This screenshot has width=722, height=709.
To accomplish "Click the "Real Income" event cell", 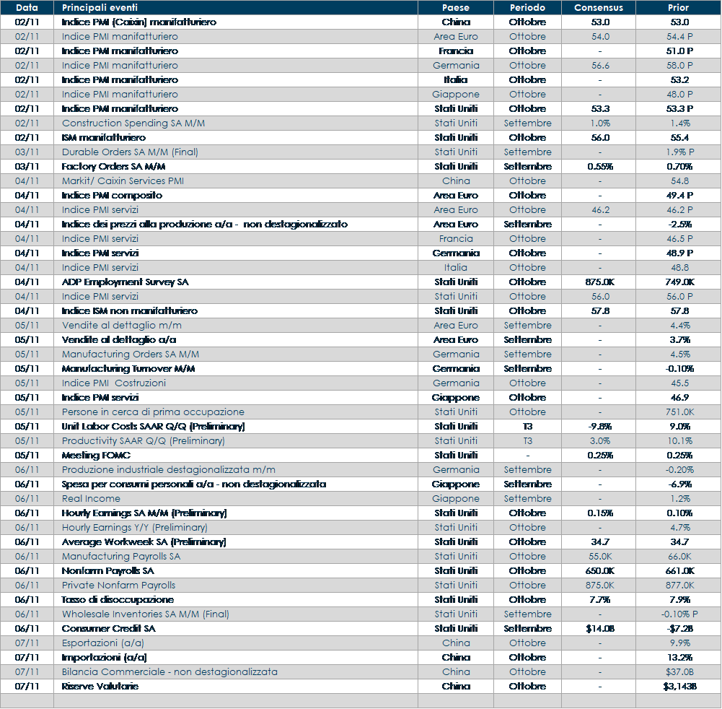I will coord(91,499).
